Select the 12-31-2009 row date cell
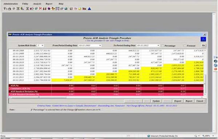This screenshot has width=218, height=139. pos(19,53)
